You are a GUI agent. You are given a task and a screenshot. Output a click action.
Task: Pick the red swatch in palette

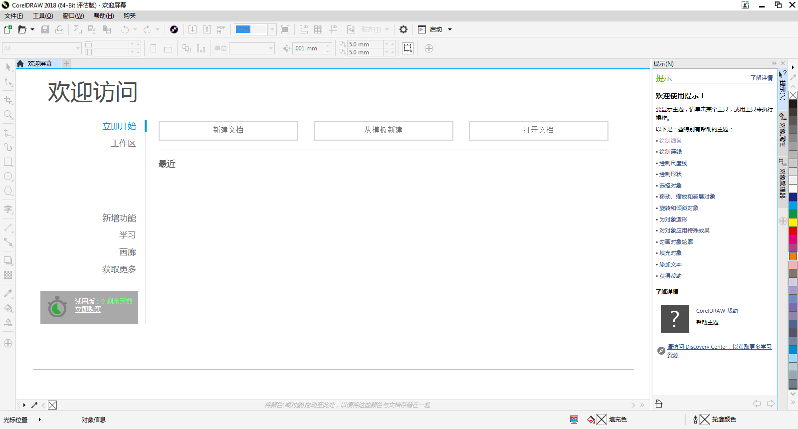click(x=793, y=231)
